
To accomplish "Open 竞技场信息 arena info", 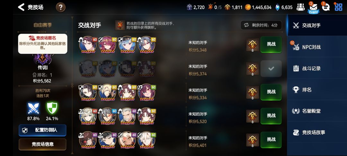I will [42, 144].
